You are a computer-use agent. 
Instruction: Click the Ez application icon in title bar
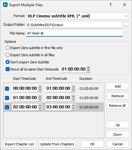(5, 5)
